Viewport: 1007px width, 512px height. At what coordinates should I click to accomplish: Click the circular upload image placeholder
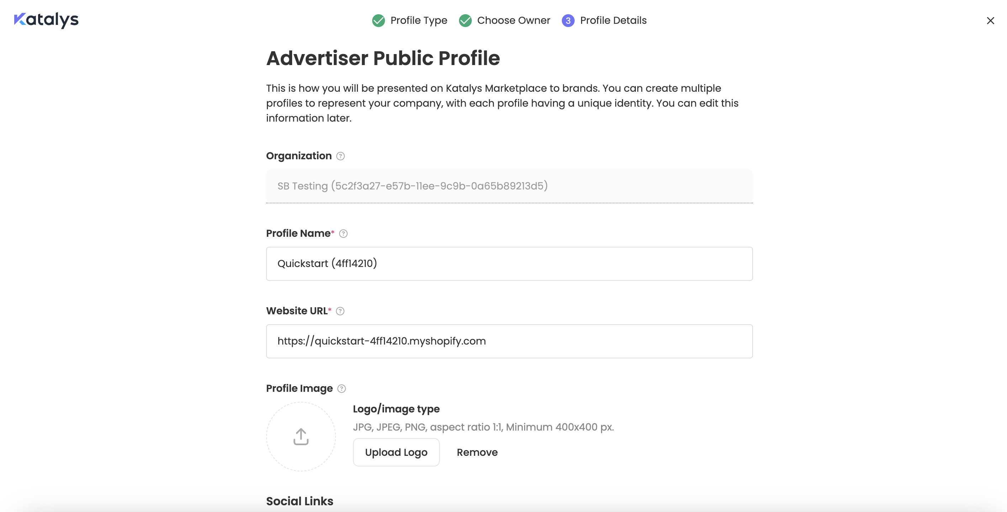[301, 437]
